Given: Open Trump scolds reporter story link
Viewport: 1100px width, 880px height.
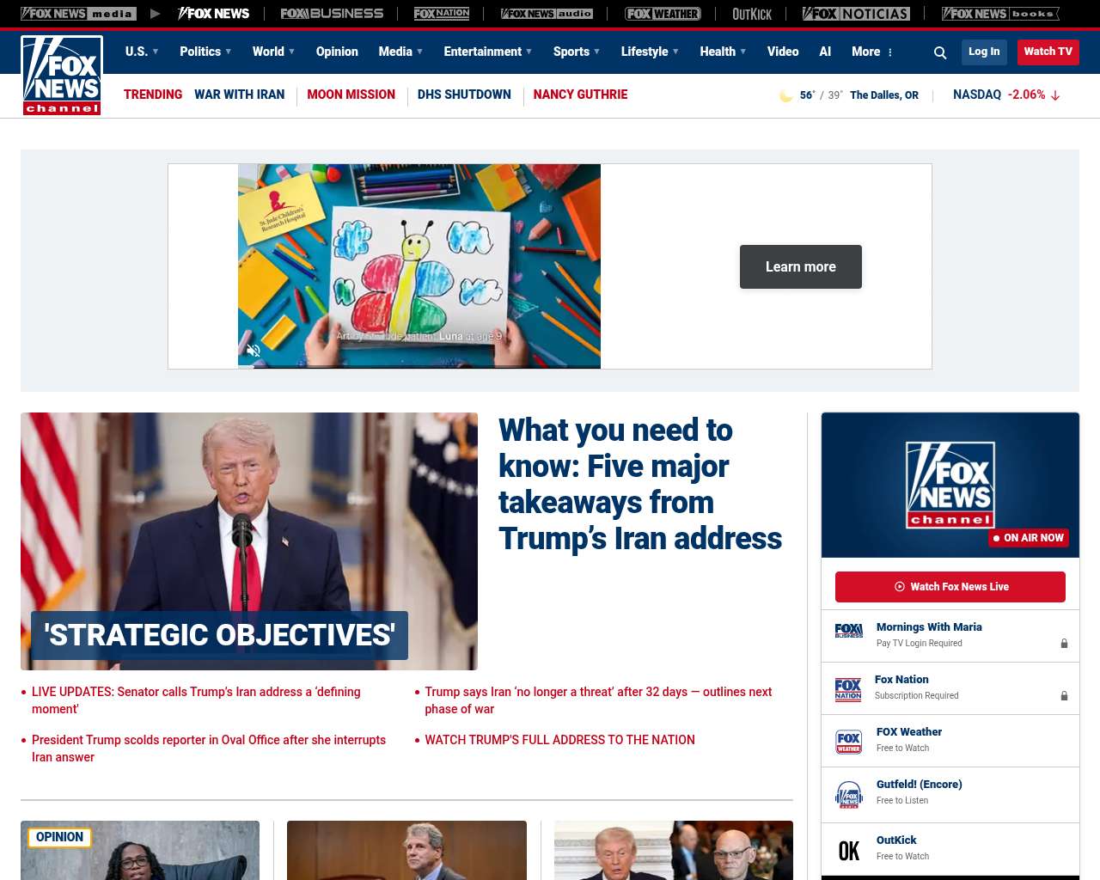Looking at the screenshot, I should [209, 749].
